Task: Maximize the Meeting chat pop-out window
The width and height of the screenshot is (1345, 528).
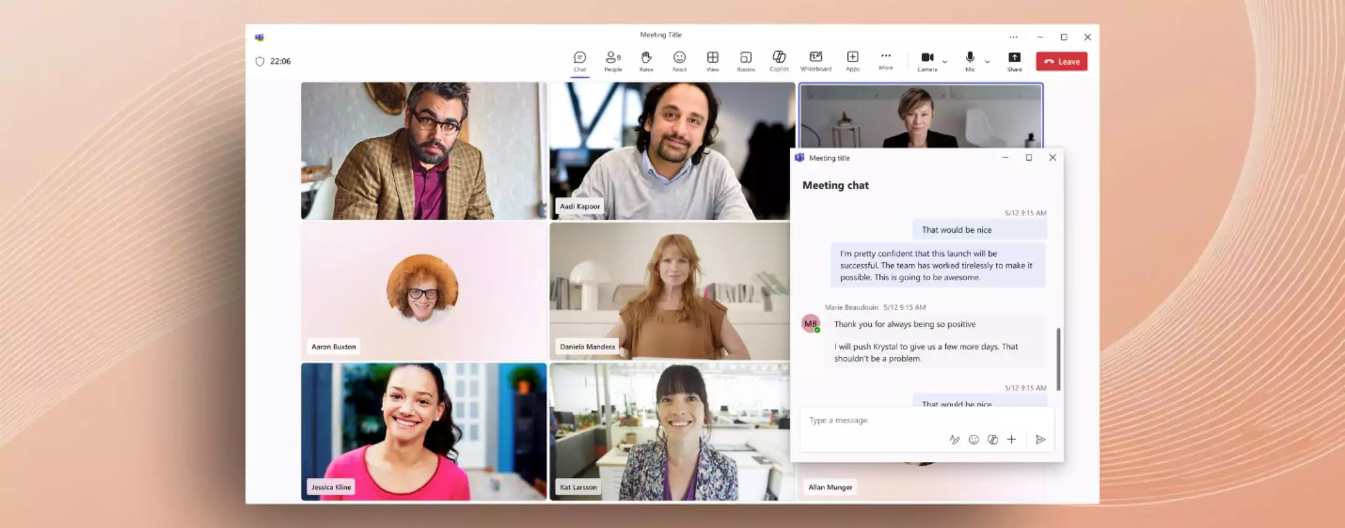Action: tap(1029, 158)
